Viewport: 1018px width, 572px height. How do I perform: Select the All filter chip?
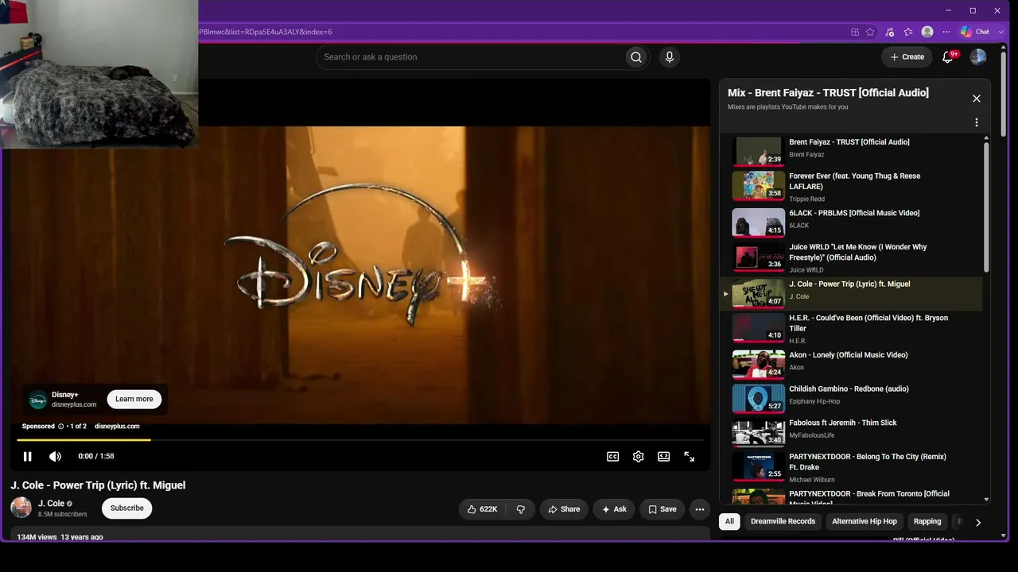coord(729,522)
